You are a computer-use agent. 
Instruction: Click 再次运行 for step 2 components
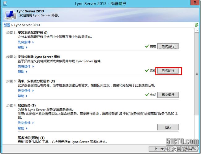(x=168, y=71)
